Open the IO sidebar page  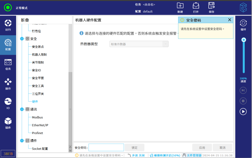[8, 104]
